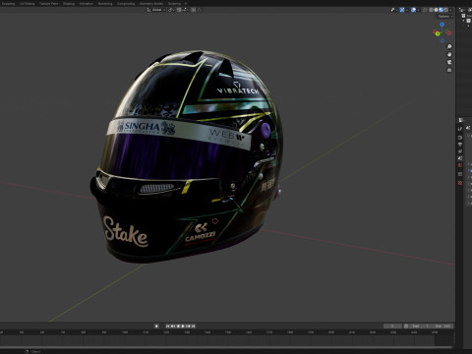Click the current frame number field

pos(392,326)
